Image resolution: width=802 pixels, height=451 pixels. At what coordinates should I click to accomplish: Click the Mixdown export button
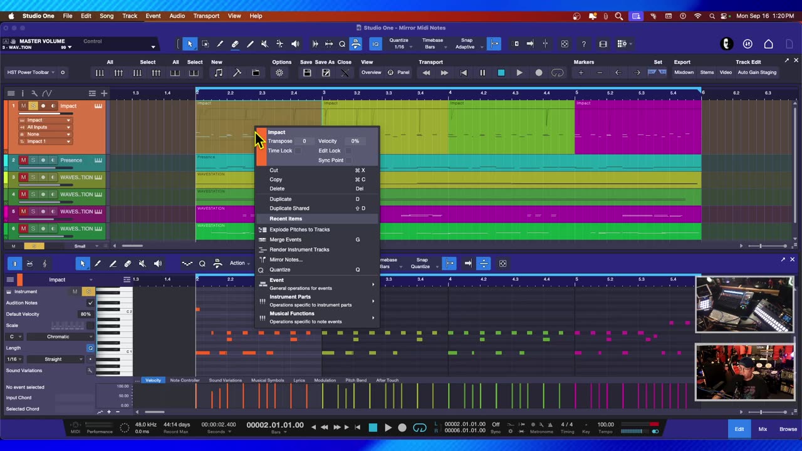click(x=684, y=73)
